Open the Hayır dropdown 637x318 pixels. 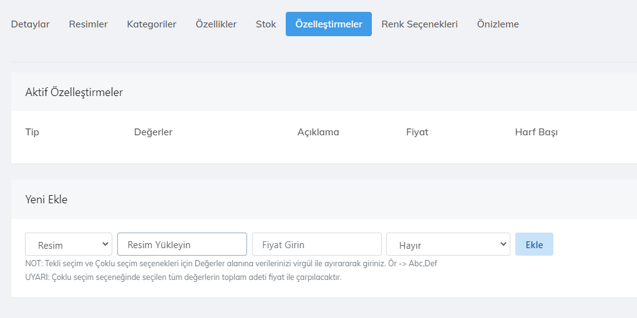[448, 244]
